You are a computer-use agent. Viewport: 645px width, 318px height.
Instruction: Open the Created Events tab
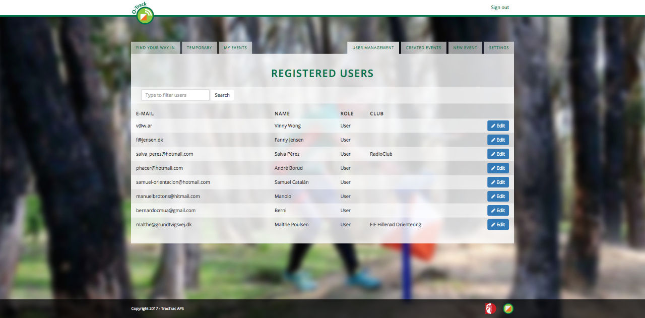click(423, 48)
